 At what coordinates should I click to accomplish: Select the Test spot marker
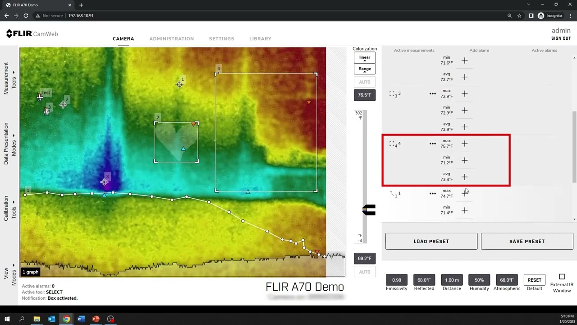tap(40, 97)
